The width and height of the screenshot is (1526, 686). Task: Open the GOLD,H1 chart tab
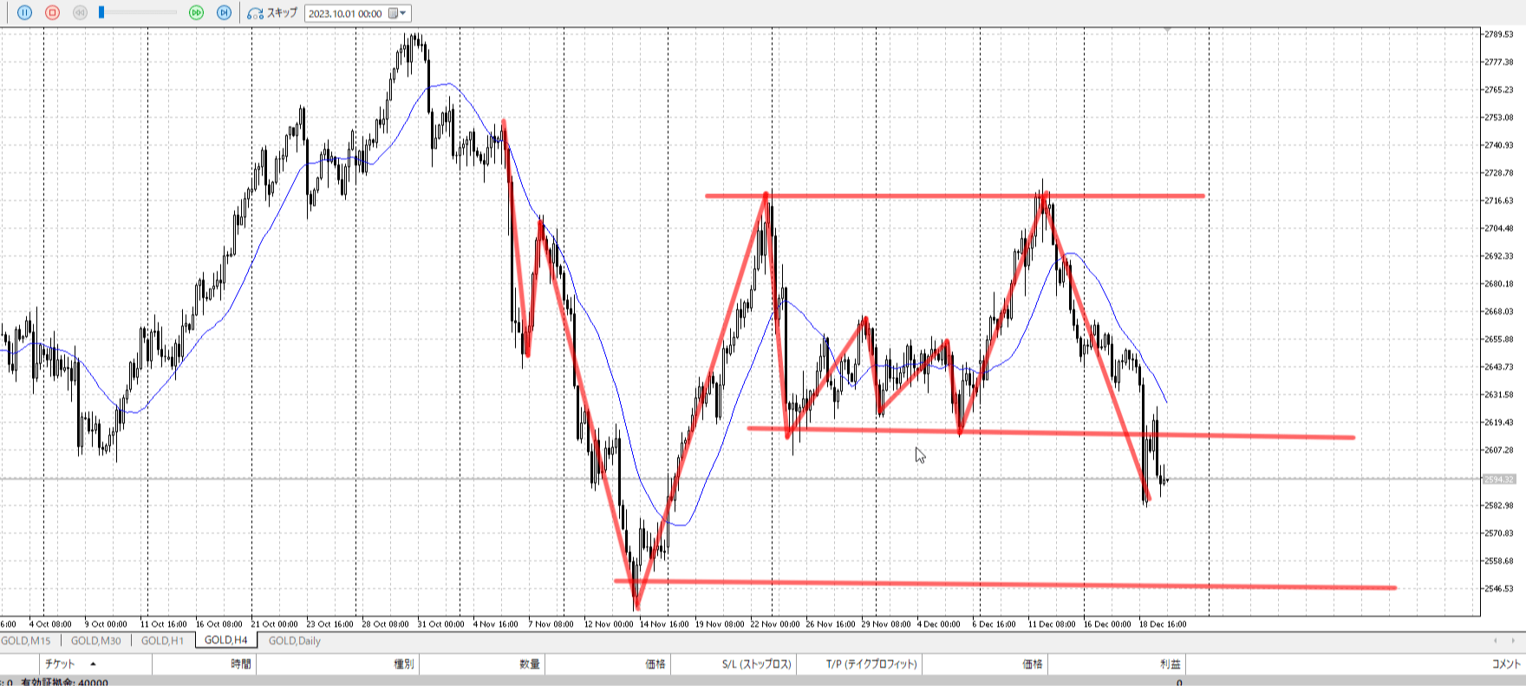click(162, 641)
